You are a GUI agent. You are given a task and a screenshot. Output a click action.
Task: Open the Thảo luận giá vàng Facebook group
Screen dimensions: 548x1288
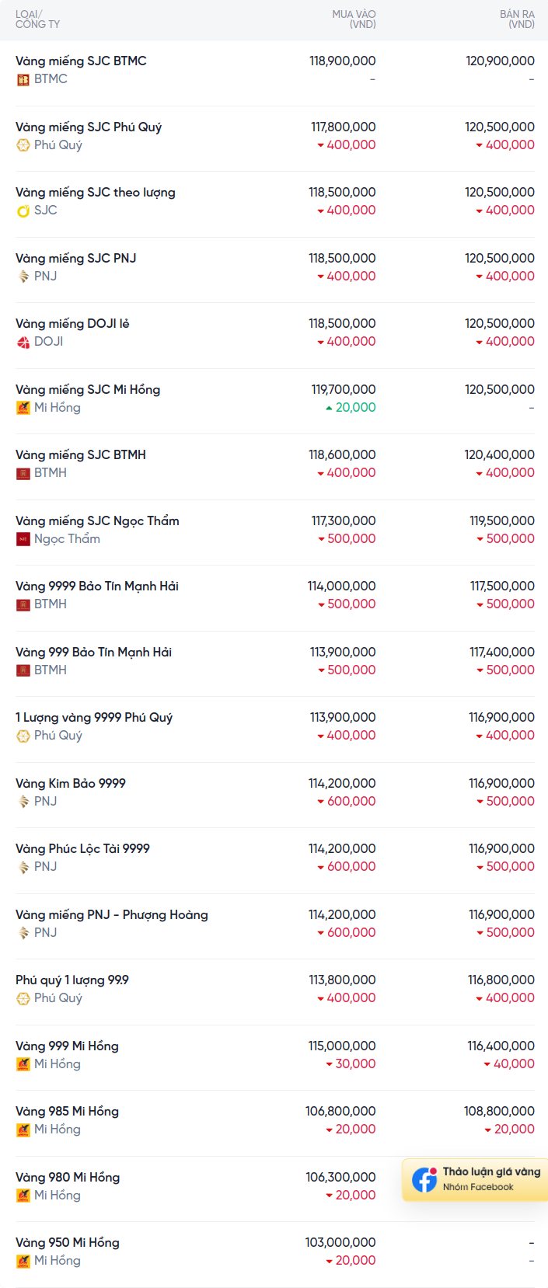point(475,1179)
